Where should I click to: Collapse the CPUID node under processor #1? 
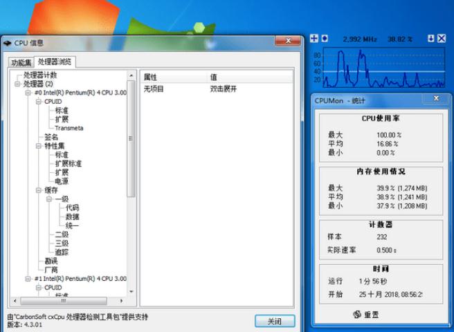[x=39, y=288]
